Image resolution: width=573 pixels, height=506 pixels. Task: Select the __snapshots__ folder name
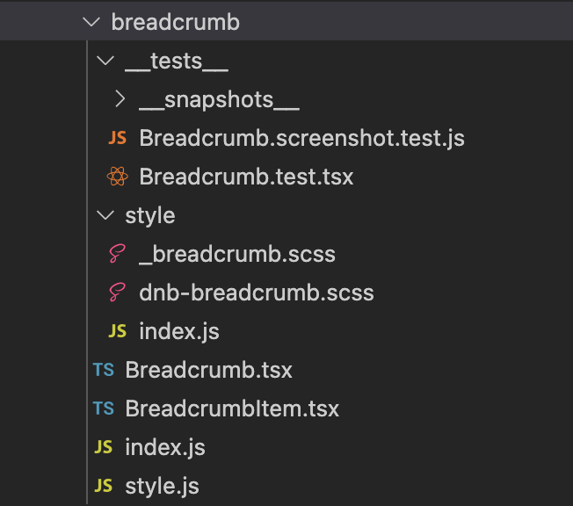coord(219,100)
